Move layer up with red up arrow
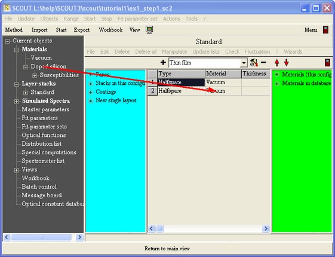This screenshot has height=257, width=335. 277,63
